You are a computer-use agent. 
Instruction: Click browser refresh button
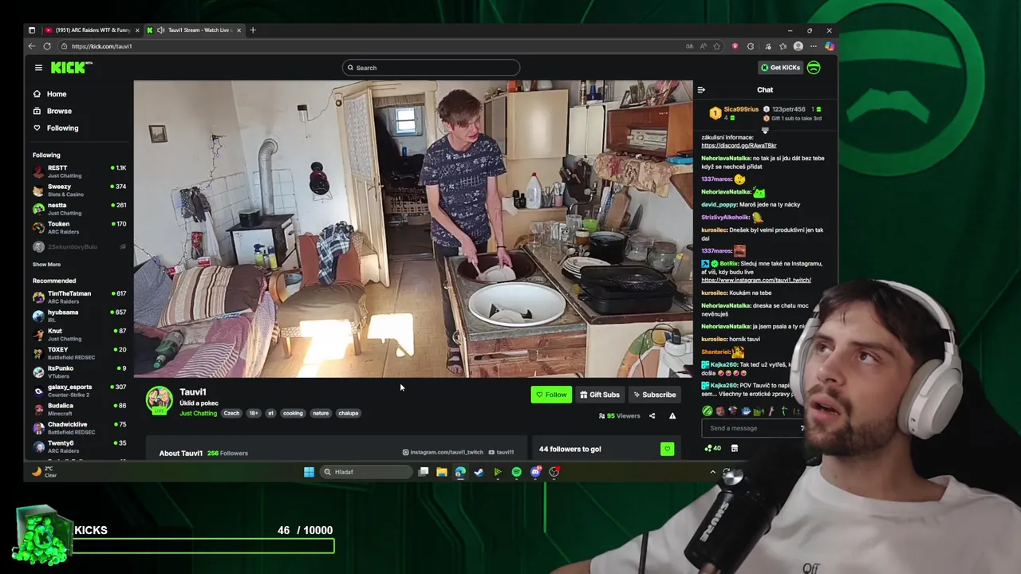[47, 46]
